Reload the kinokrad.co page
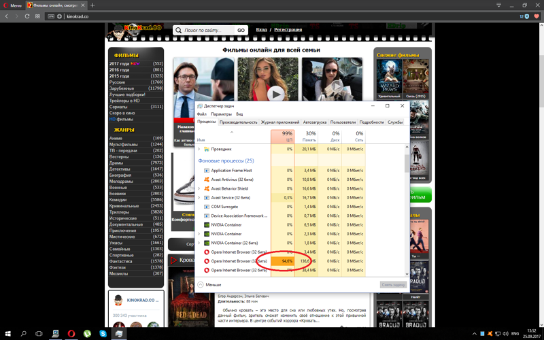The height and width of the screenshot is (340, 544). [27, 16]
